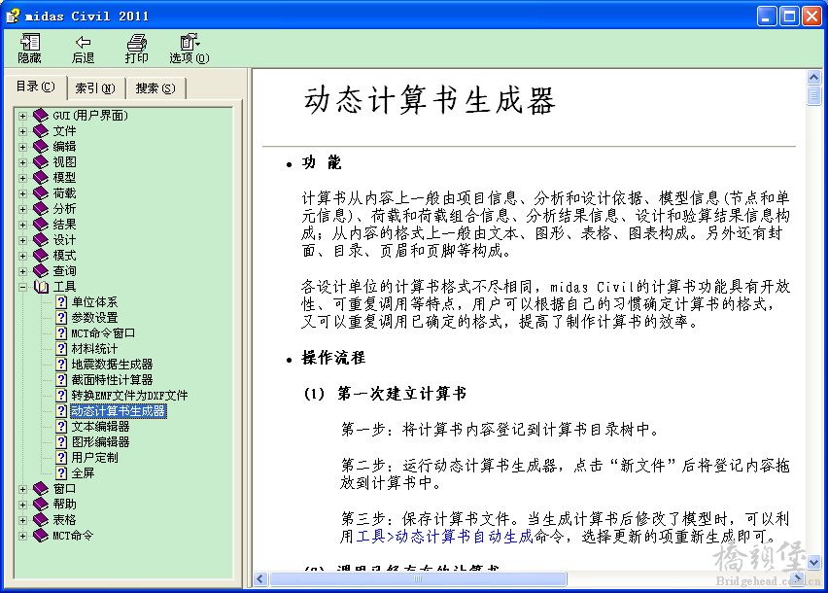The image size is (828, 593).
Task: Click the book icon beside 结果
Action: (41, 225)
